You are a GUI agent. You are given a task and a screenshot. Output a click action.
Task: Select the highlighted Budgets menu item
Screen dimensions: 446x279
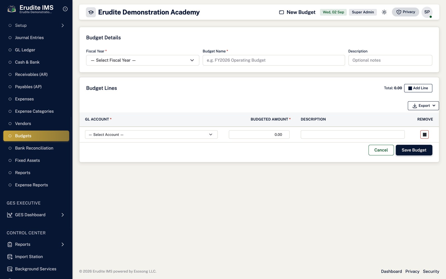click(36, 136)
